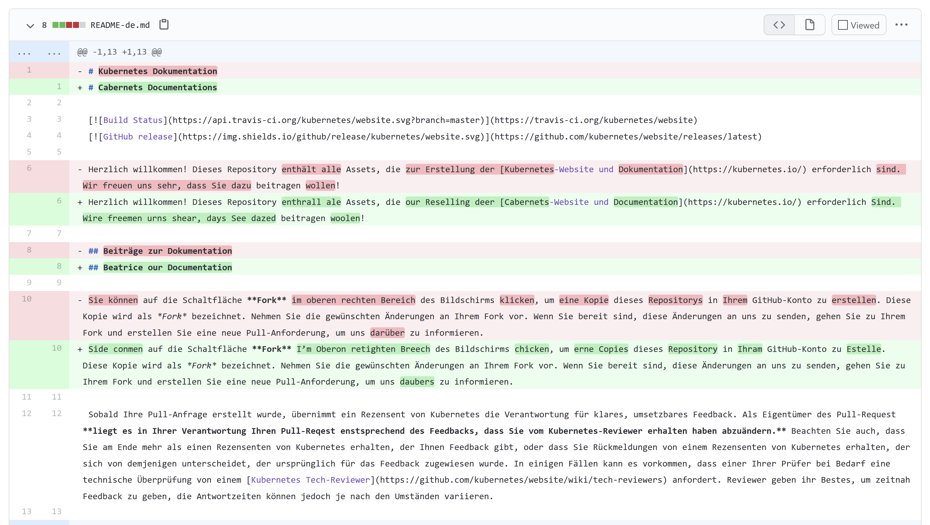Image resolution: width=930 pixels, height=525 pixels.
Task: Select deleted line number 10
Action: pos(26,299)
